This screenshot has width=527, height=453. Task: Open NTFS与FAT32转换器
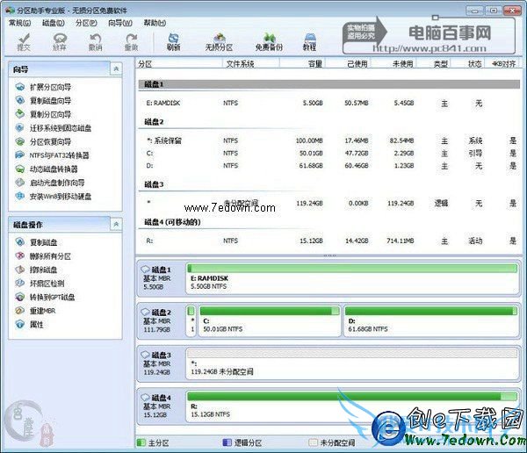[x=53, y=155]
